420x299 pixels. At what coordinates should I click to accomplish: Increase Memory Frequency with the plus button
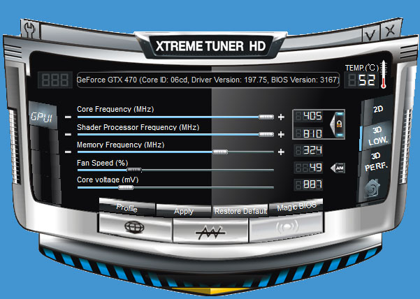click(x=281, y=152)
